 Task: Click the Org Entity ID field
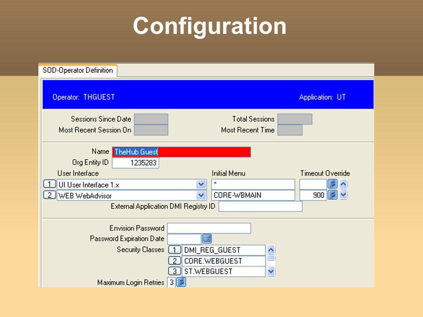click(x=136, y=163)
